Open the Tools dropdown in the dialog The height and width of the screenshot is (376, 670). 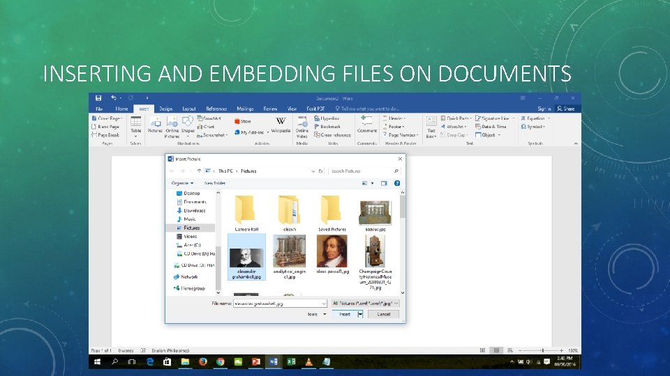(x=317, y=314)
